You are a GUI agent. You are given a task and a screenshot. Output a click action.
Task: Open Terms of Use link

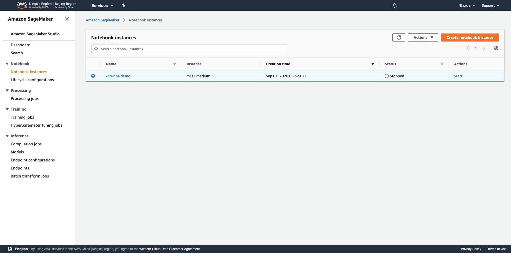[497, 249]
